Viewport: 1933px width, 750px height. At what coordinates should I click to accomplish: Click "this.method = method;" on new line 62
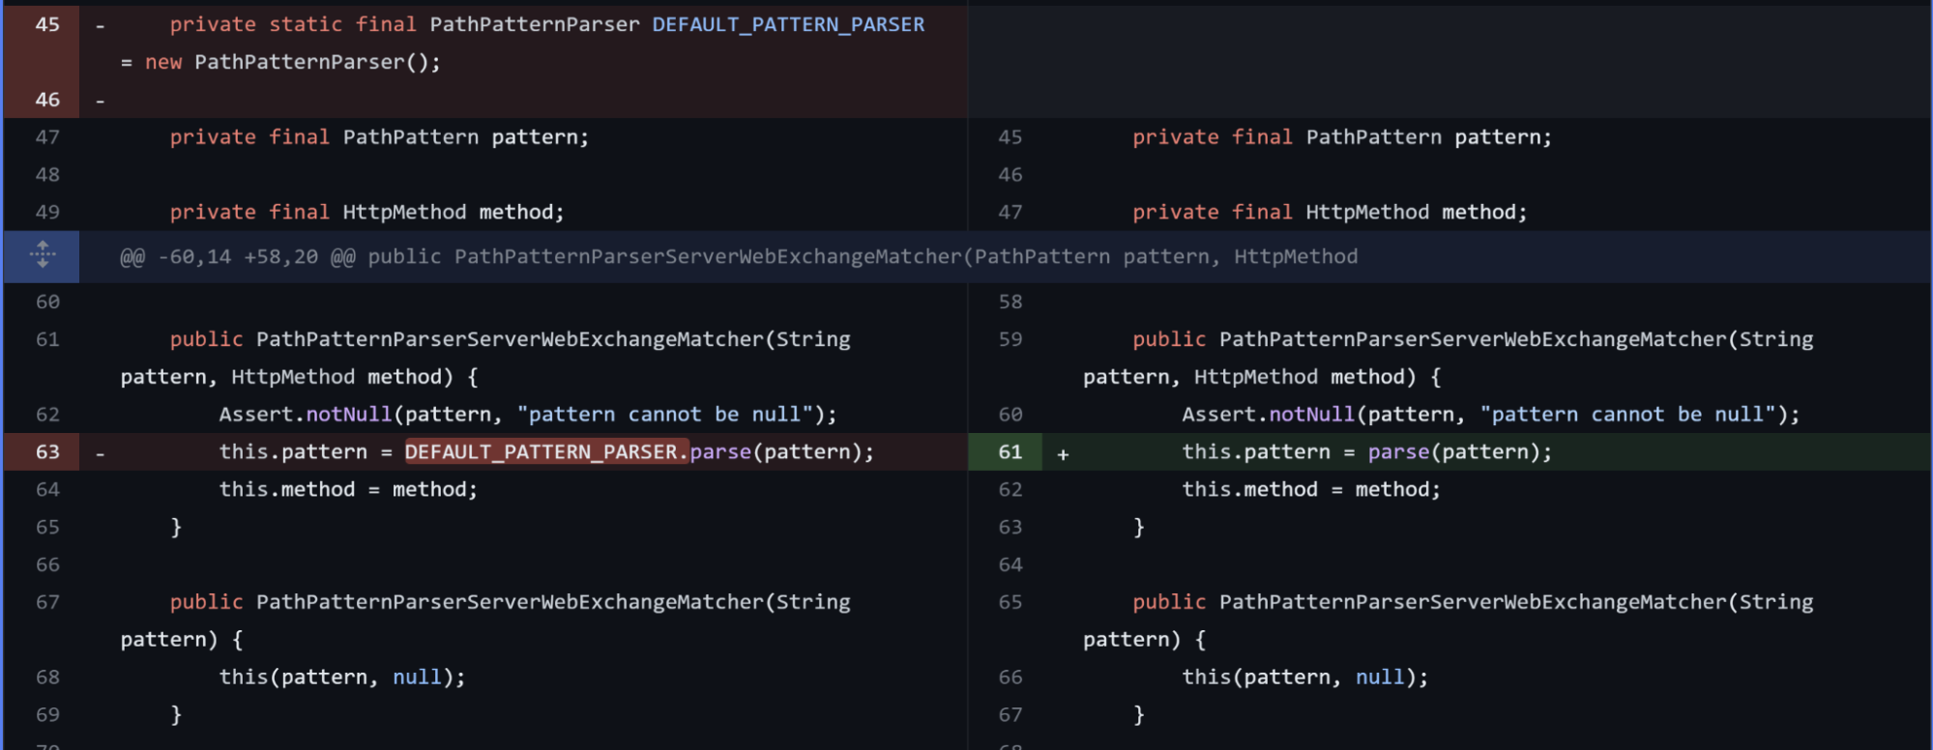click(x=1311, y=490)
